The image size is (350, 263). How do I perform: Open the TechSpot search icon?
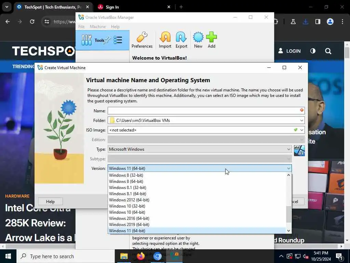pyautogui.click(x=328, y=51)
